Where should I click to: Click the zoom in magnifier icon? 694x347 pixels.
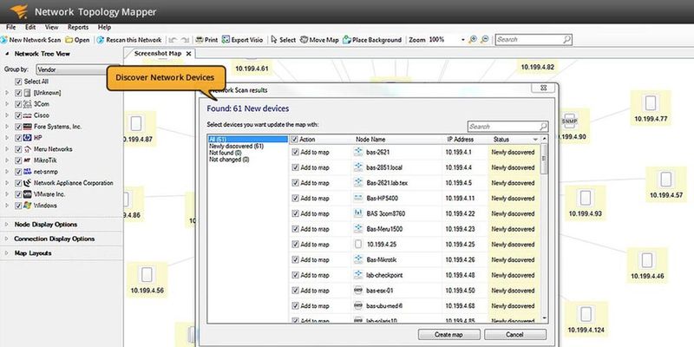473,39
